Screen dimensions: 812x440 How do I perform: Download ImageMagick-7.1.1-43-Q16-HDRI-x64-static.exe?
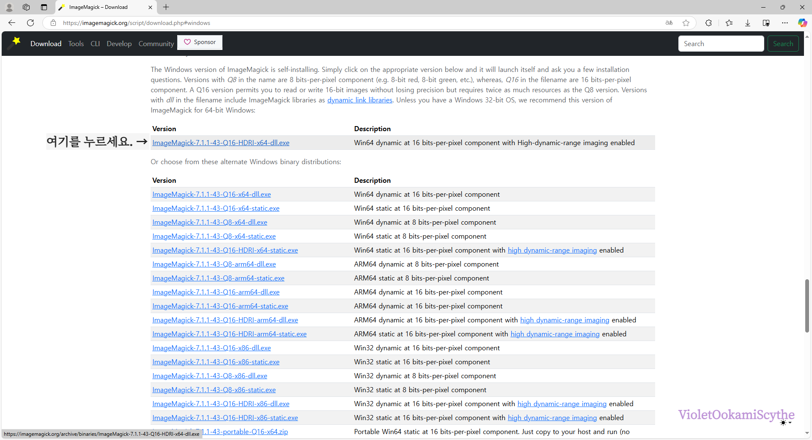225,250
